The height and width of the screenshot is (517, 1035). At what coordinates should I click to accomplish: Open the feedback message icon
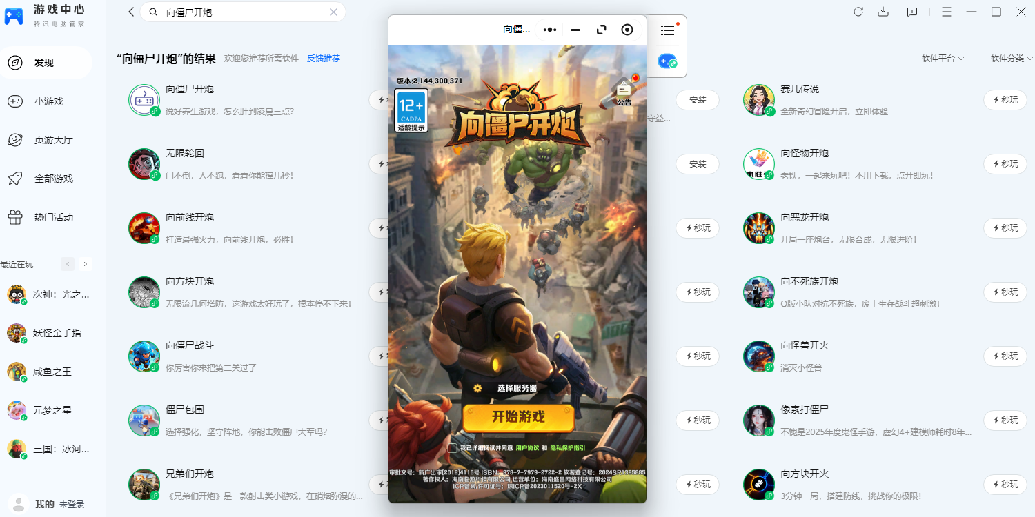912,12
